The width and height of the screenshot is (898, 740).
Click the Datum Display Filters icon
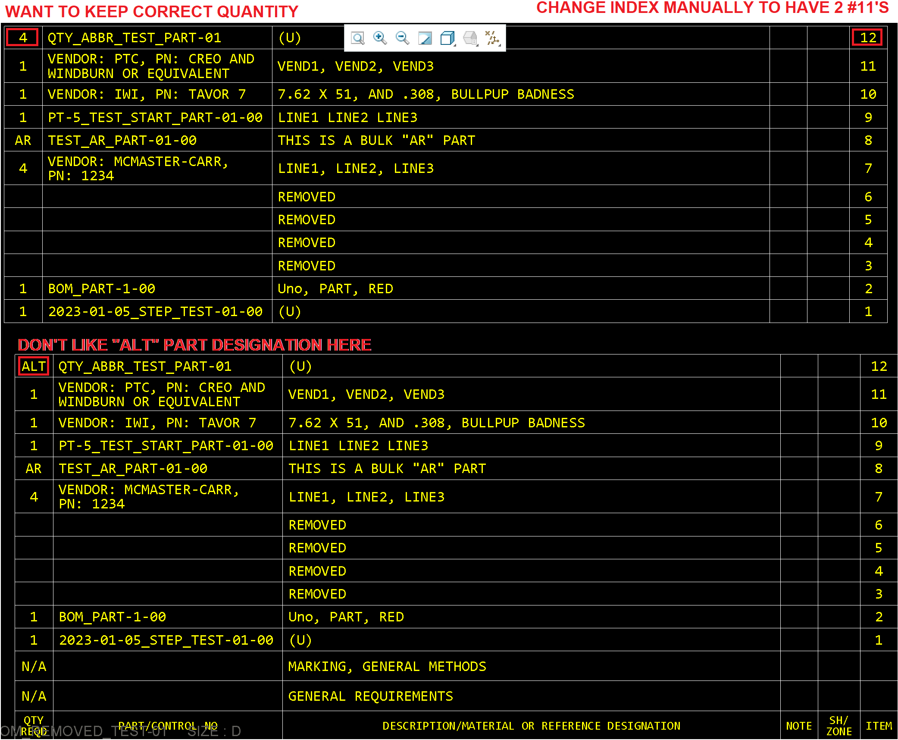[x=493, y=37]
